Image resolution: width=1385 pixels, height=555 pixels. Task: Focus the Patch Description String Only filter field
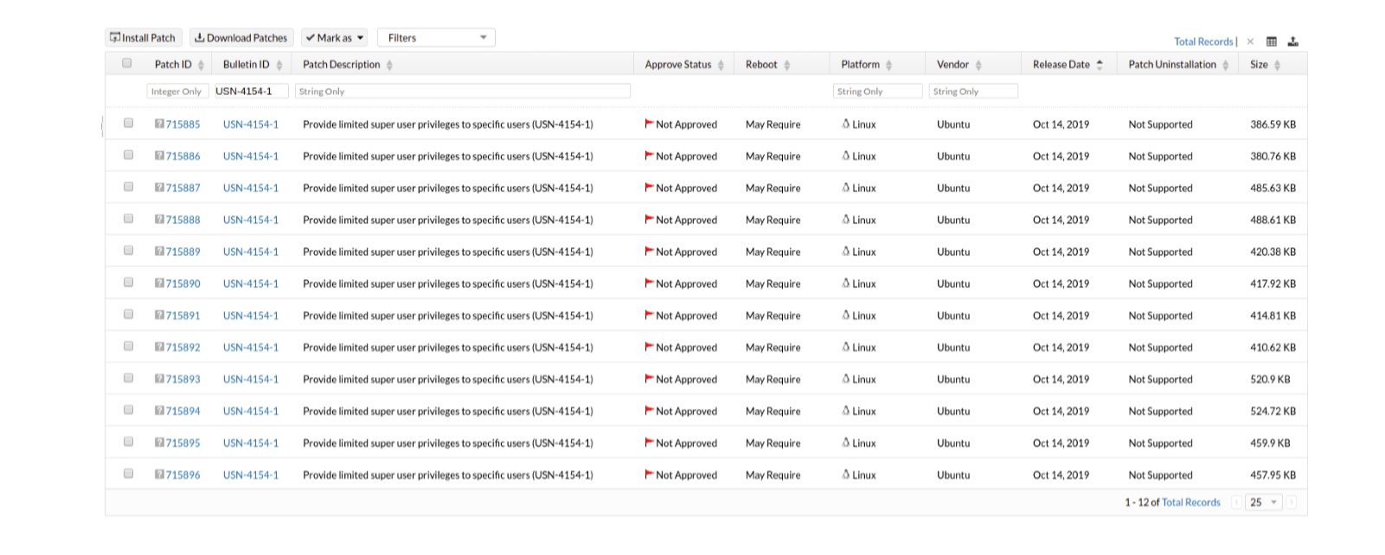click(463, 91)
